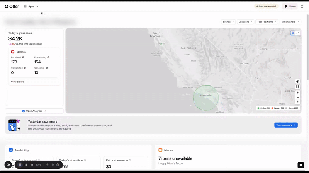
Task: Open the View orders link
Action: click(17, 82)
